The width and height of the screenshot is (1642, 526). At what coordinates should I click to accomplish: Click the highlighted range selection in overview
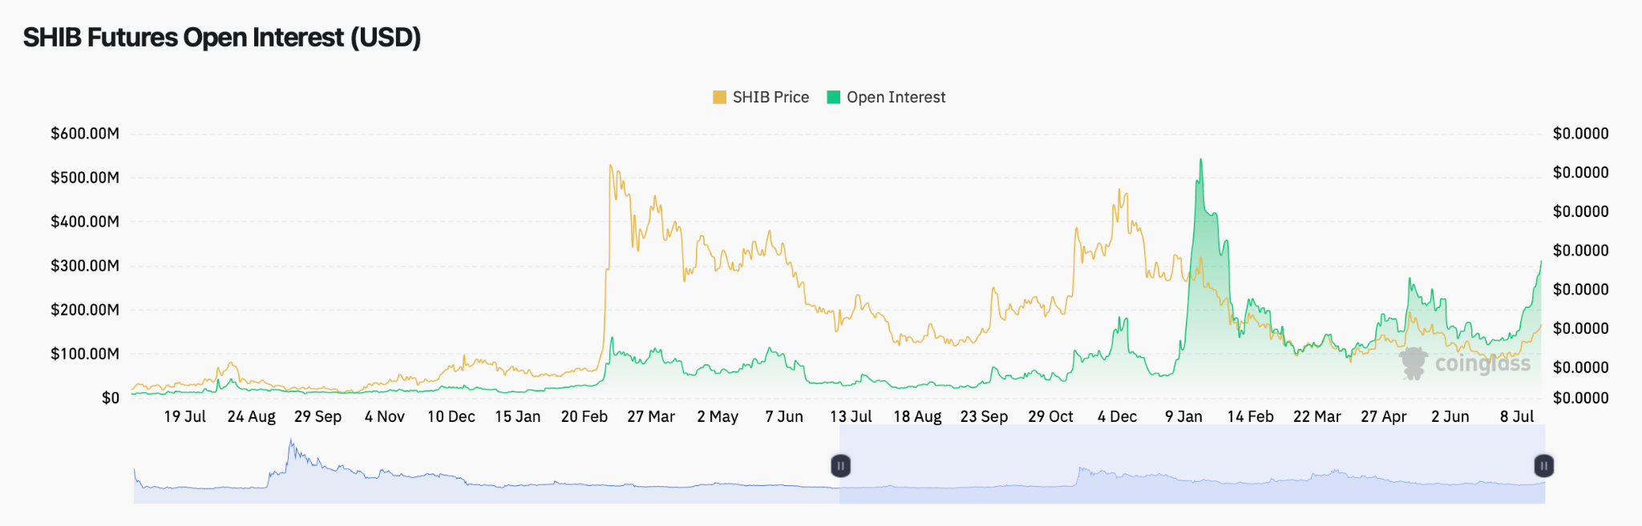(1192, 464)
